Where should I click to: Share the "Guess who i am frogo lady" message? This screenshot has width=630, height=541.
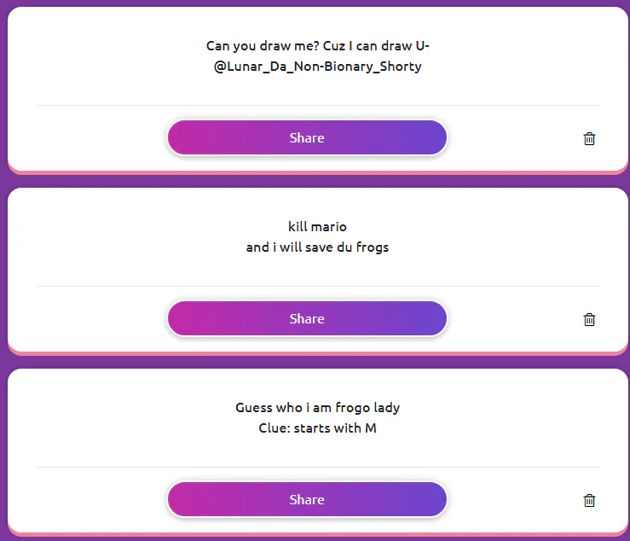coord(307,500)
